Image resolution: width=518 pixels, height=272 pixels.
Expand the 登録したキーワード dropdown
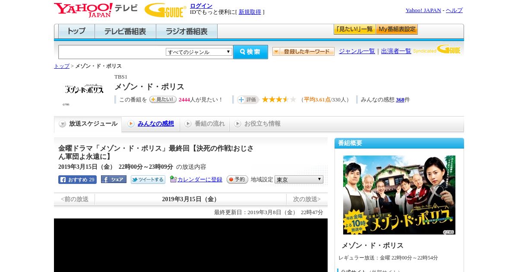[303, 51]
